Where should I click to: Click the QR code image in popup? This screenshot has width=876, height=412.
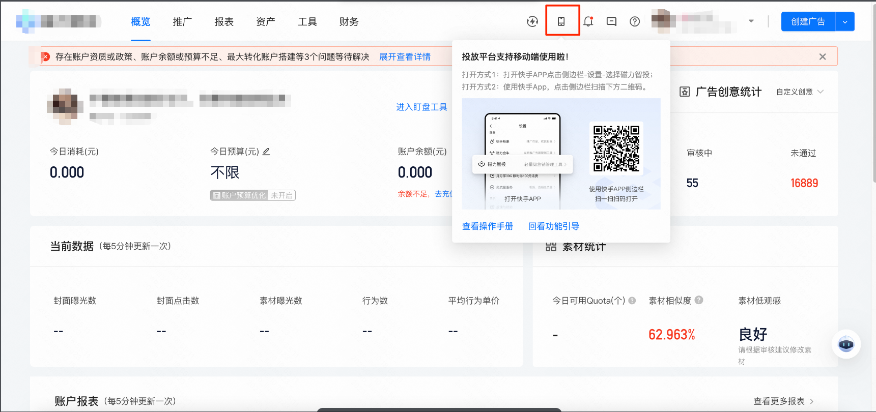(x=616, y=149)
